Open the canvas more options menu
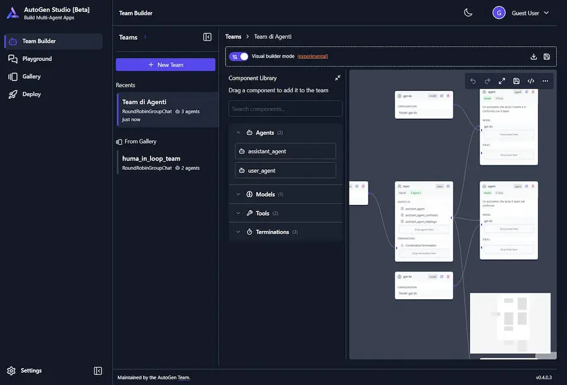This screenshot has height=385, width=567. pyautogui.click(x=546, y=81)
